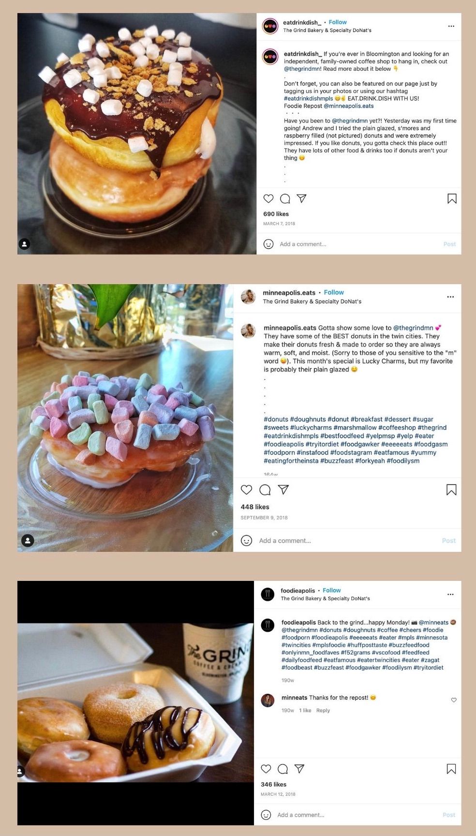476x836 pixels.
Task: Share the eatdrinkdish_ post via paper plane
Action: tap(301, 198)
